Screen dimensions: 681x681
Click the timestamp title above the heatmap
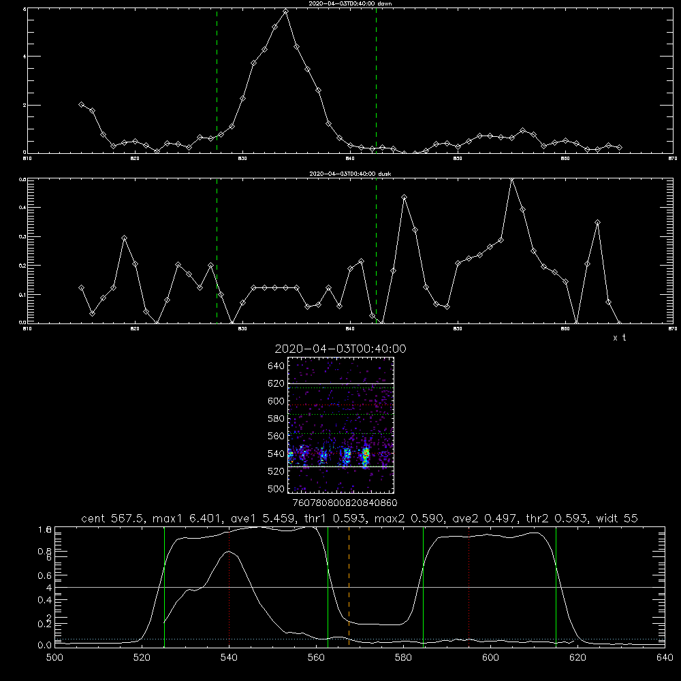pos(340,349)
